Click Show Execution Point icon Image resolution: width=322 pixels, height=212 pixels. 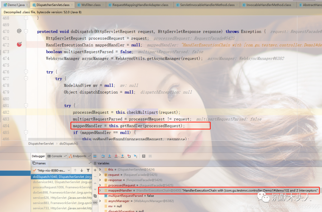tap(95, 156)
